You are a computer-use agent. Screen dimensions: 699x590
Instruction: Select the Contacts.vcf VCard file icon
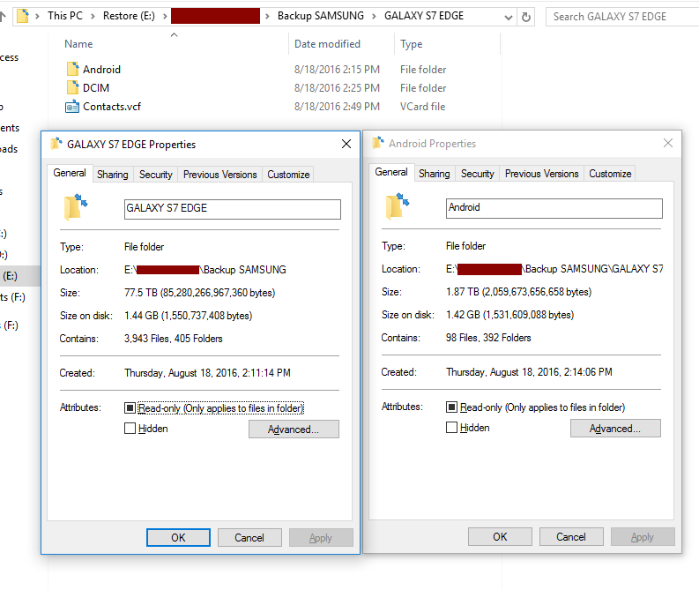(x=72, y=107)
